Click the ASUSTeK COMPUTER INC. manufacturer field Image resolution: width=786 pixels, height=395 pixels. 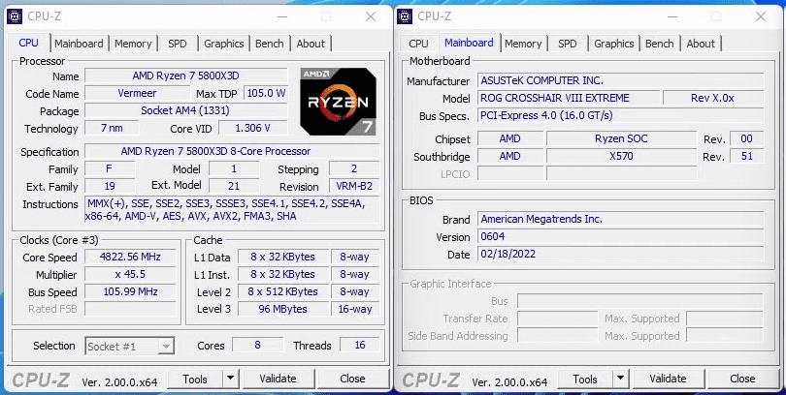point(621,80)
